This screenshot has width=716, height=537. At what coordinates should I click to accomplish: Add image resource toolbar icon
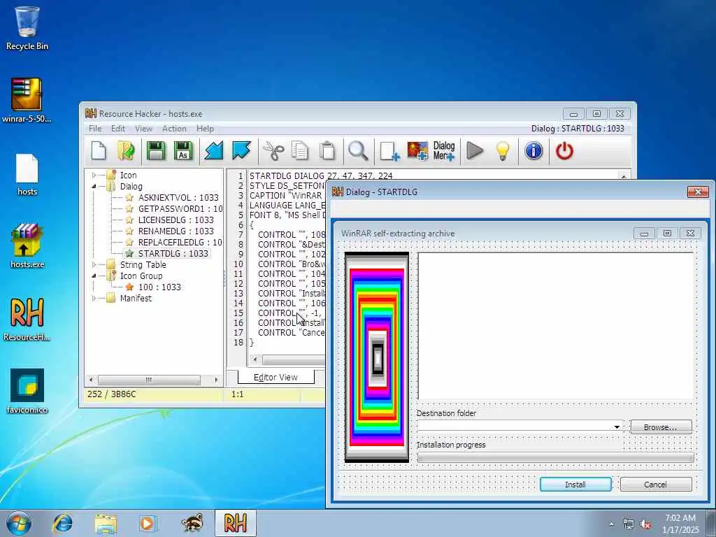(x=417, y=151)
